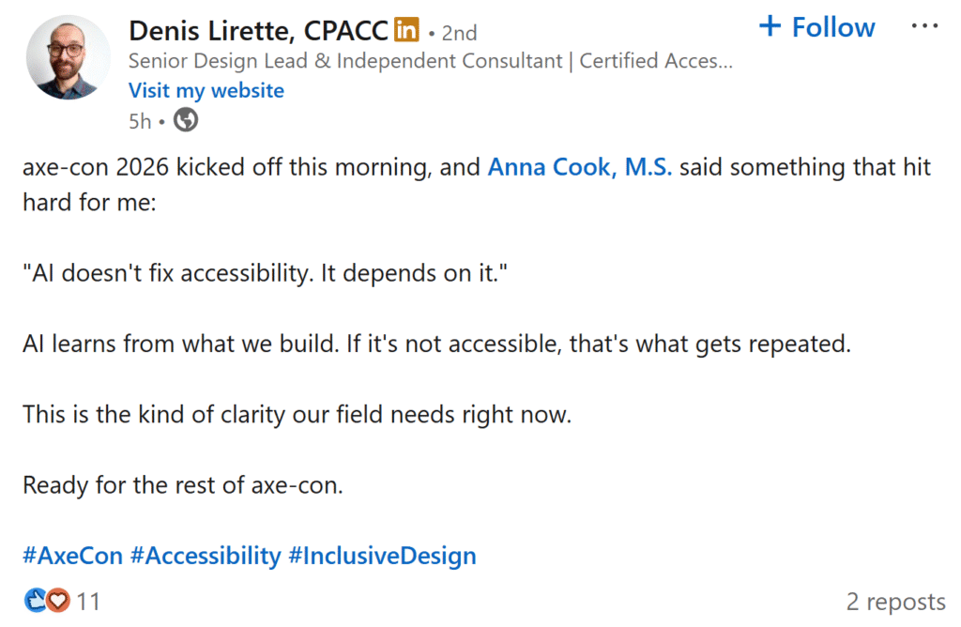961x627 pixels.
Task: Click Denis Lirette's circular profile photo
Action: click(x=69, y=58)
